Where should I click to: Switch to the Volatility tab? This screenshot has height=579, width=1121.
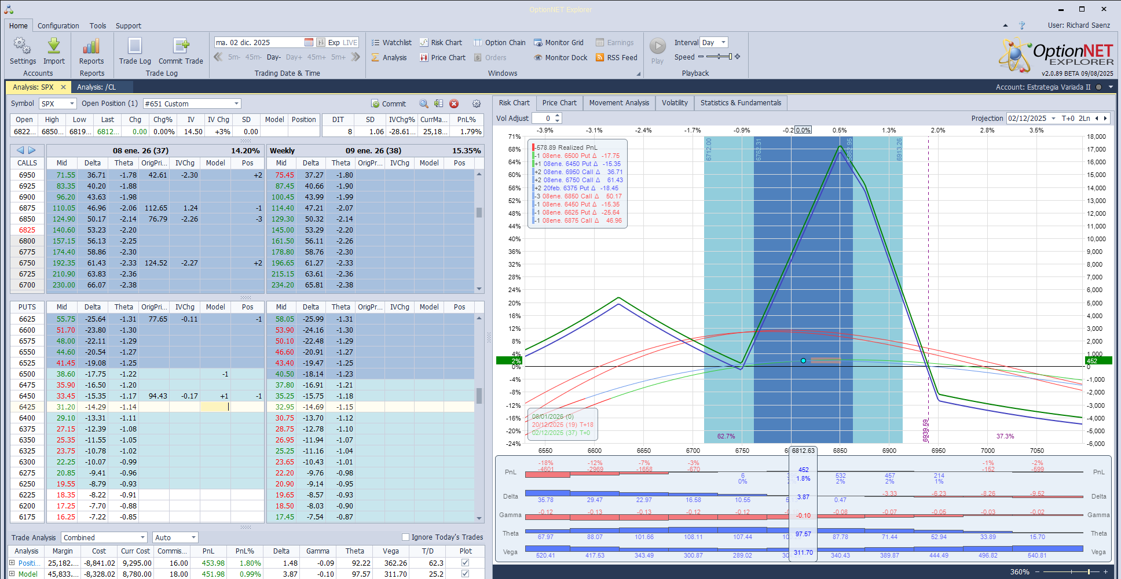(675, 103)
